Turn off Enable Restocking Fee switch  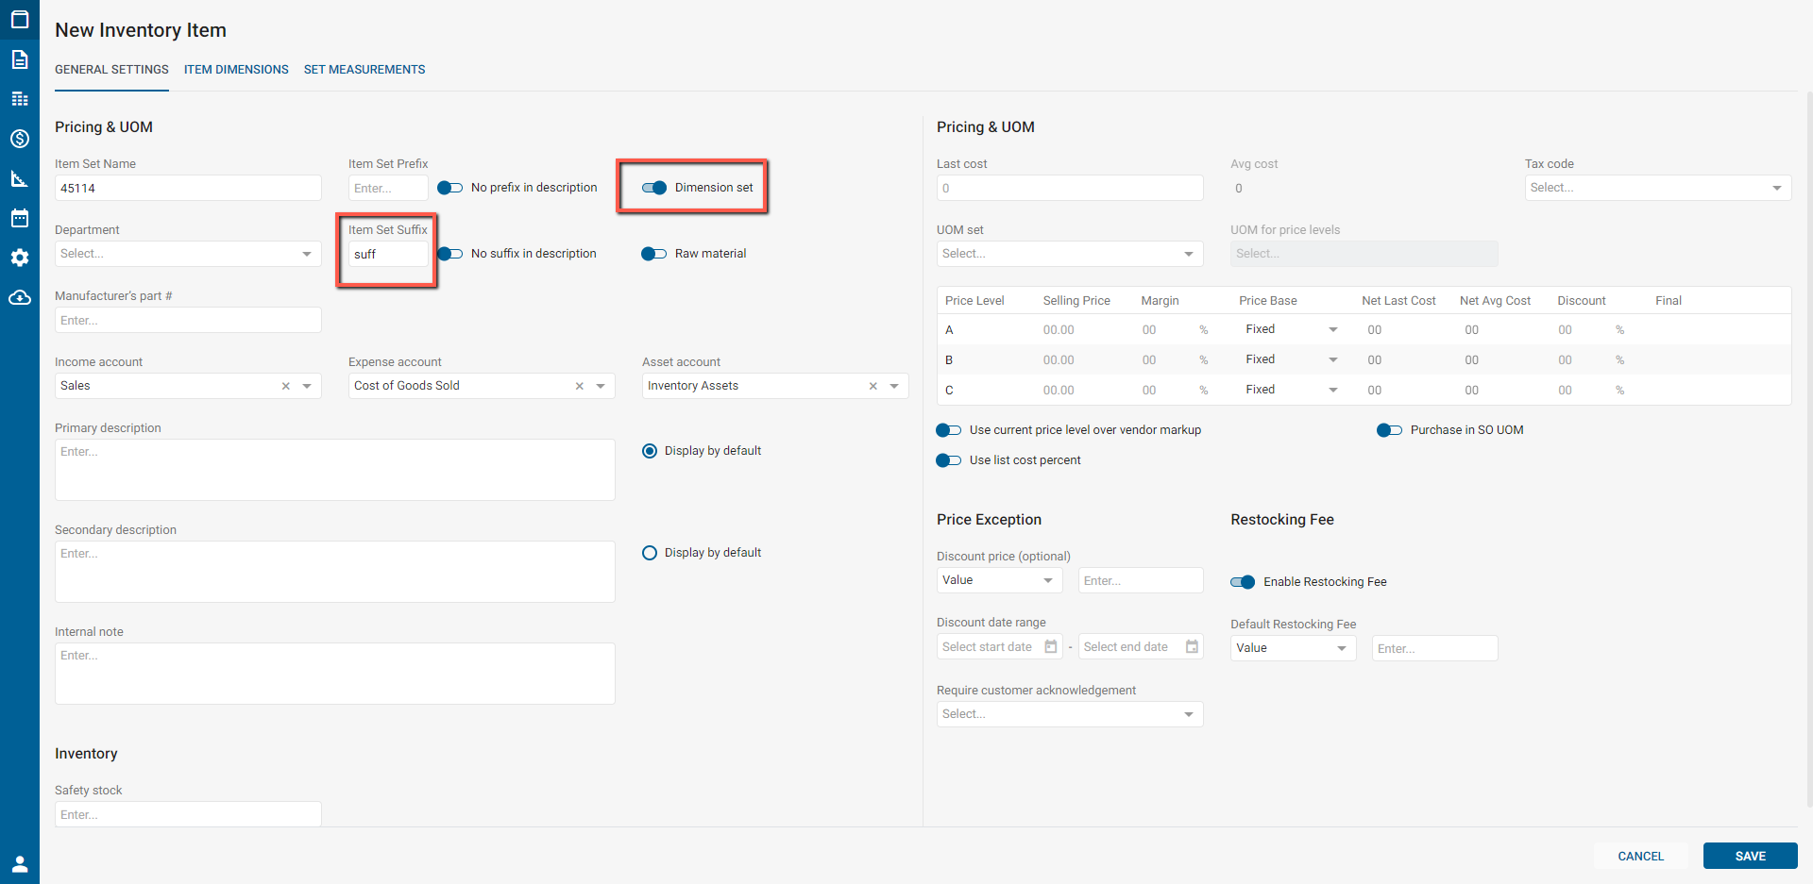[x=1243, y=582]
